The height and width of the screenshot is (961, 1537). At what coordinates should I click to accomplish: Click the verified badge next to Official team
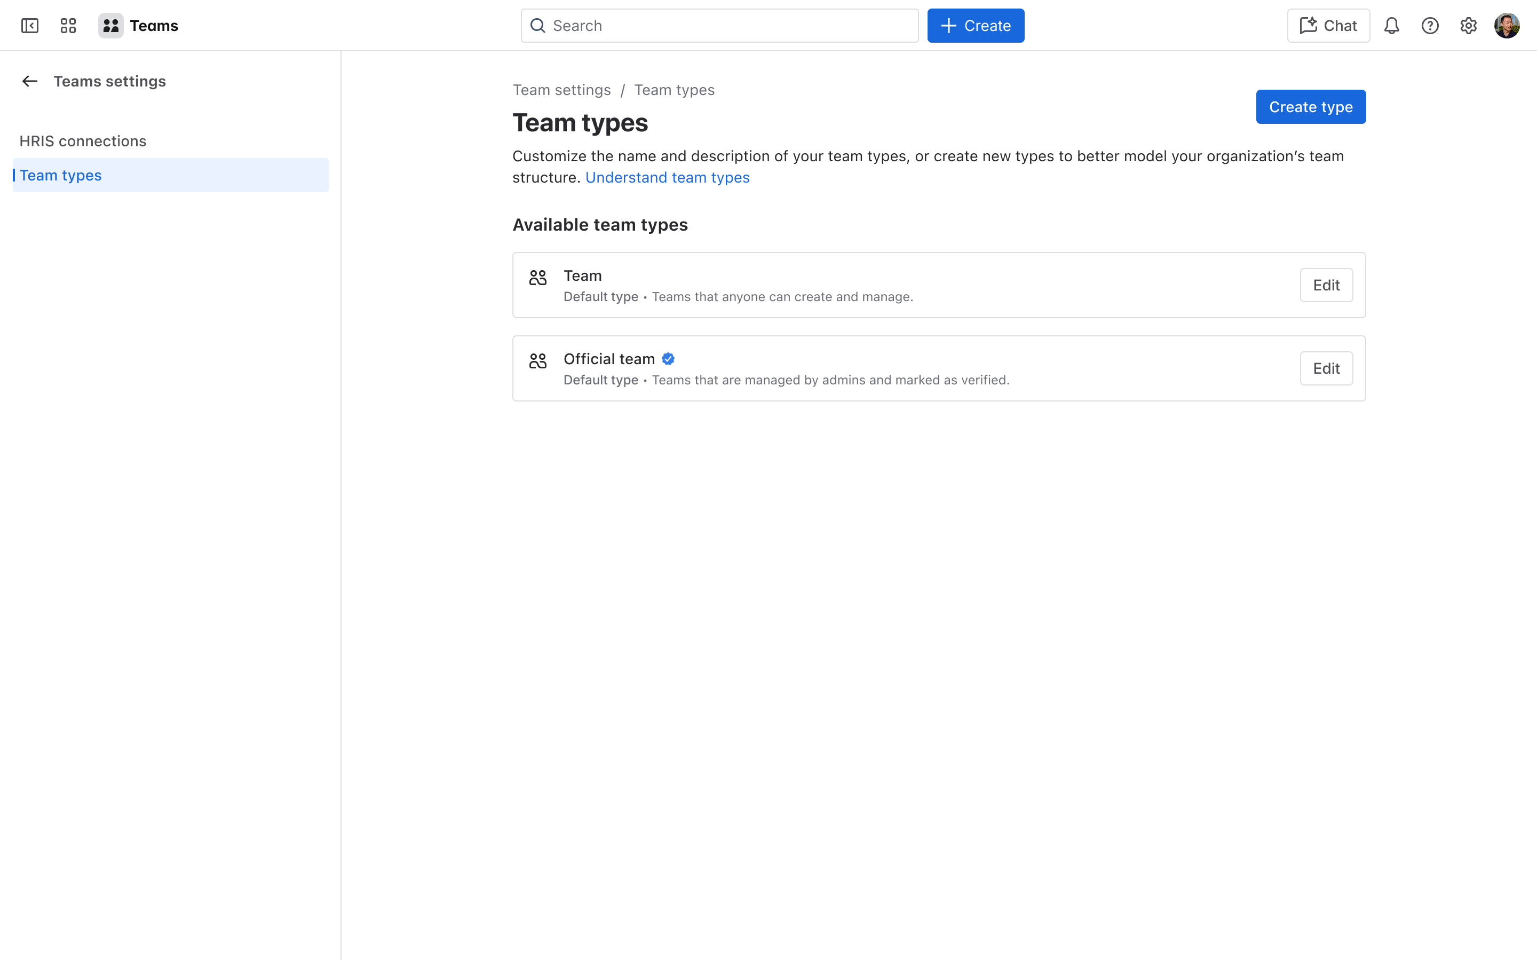tap(668, 358)
